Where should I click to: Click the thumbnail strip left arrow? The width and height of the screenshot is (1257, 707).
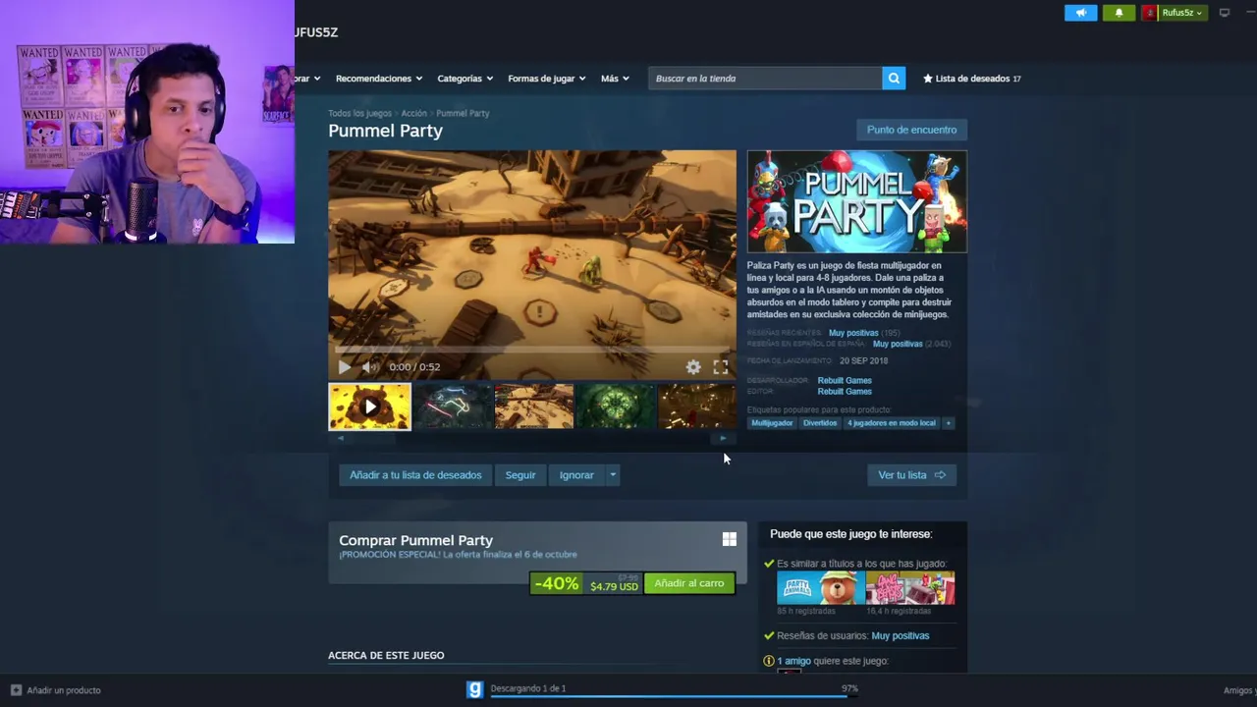point(340,439)
